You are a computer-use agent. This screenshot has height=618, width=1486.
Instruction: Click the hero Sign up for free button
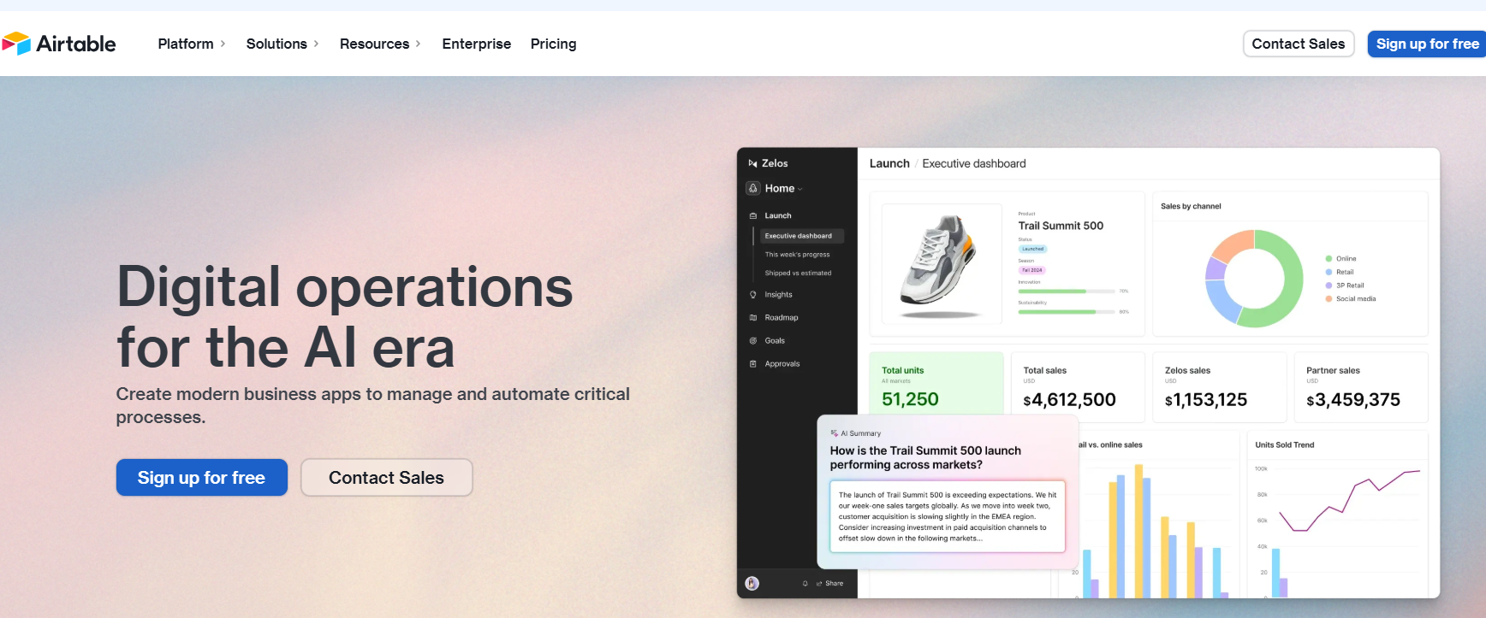[x=202, y=477]
